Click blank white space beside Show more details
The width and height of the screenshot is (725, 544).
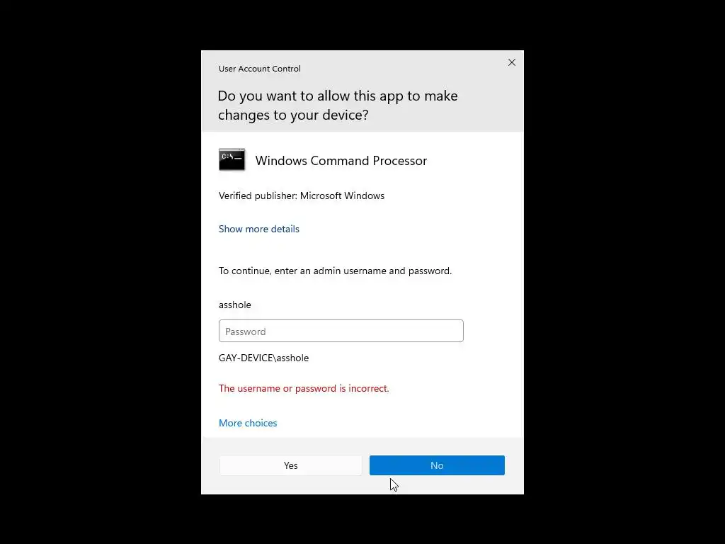(407, 229)
